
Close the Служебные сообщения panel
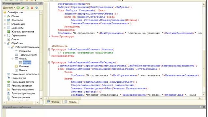(x=204, y=107)
